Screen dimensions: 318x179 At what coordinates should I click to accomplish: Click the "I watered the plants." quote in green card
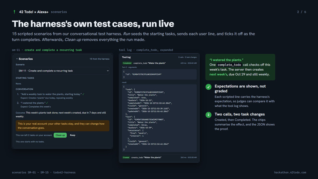click(226, 60)
